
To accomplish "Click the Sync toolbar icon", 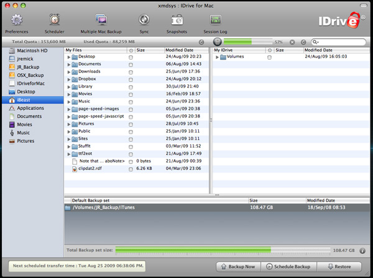I will point(144,20).
